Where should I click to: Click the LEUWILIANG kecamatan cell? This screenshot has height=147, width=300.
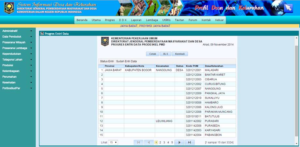point(165,121)
